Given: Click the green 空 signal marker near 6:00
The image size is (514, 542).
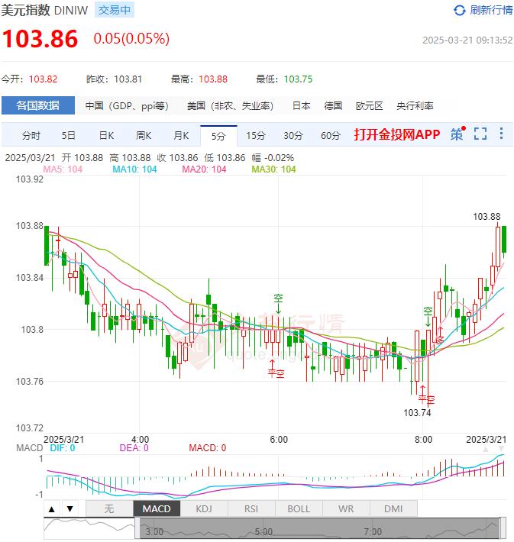Looking at the screenshot, I should [279, 298].
